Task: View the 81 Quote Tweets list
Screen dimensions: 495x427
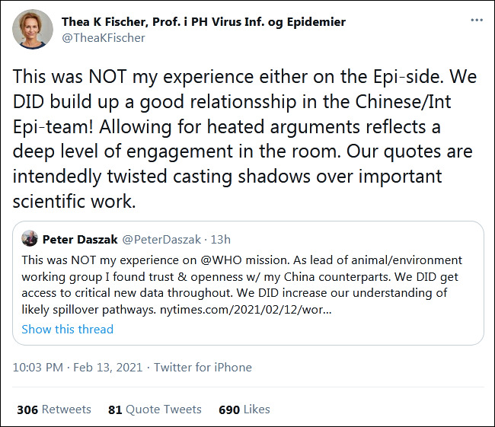Action: click(x=155, y=409)
